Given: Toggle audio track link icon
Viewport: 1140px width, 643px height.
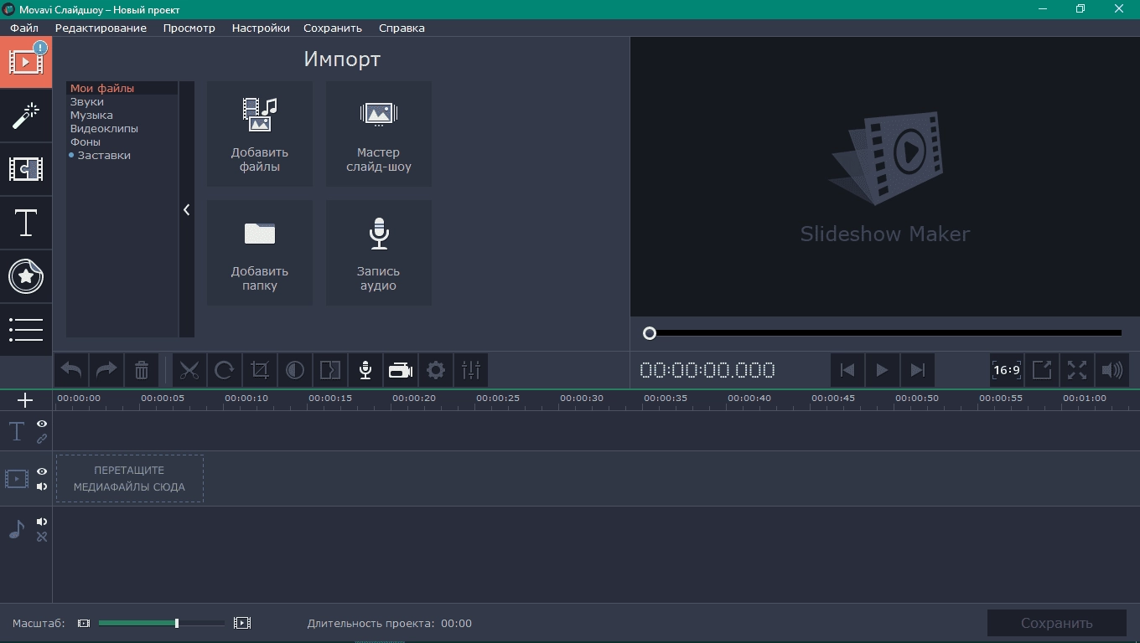Looking at the screenshot, I should point(42,537).
